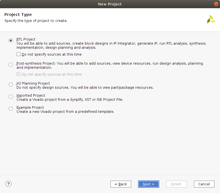Open help via the question mark icon
220x193 pixels.
(x=9, y=184)
